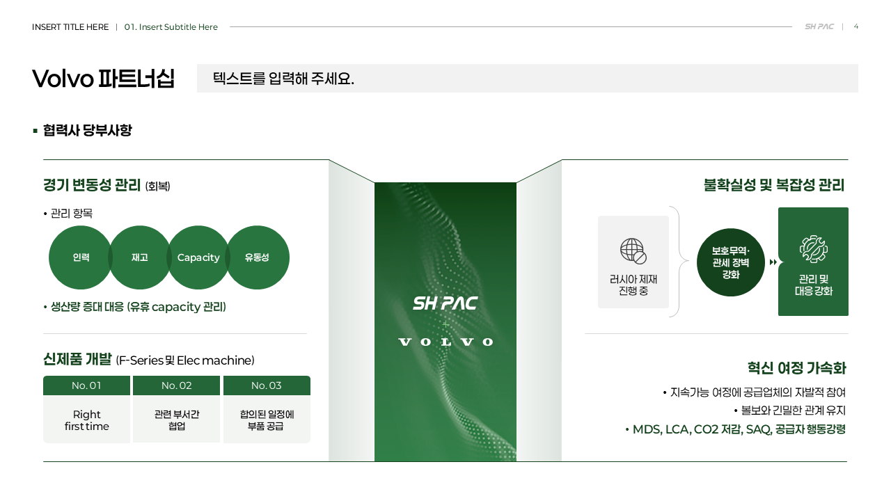Click the 러시아 제재 진행 중 box
The height and width of the screenshot is (501, 891).
(x=633, y=262)
